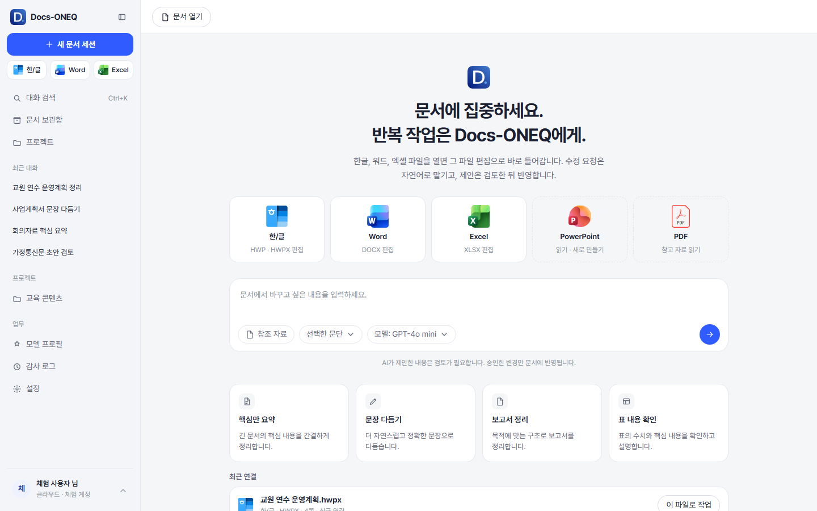Viewport: 817px width, 511px height.
Task: Choose the Word DOCX 편집 card
Action: coord(378,229)
